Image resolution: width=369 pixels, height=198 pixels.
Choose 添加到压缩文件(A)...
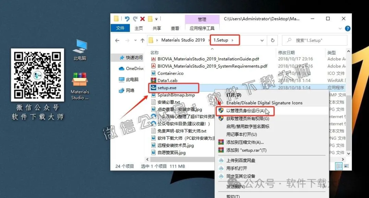tap(245, 142)
